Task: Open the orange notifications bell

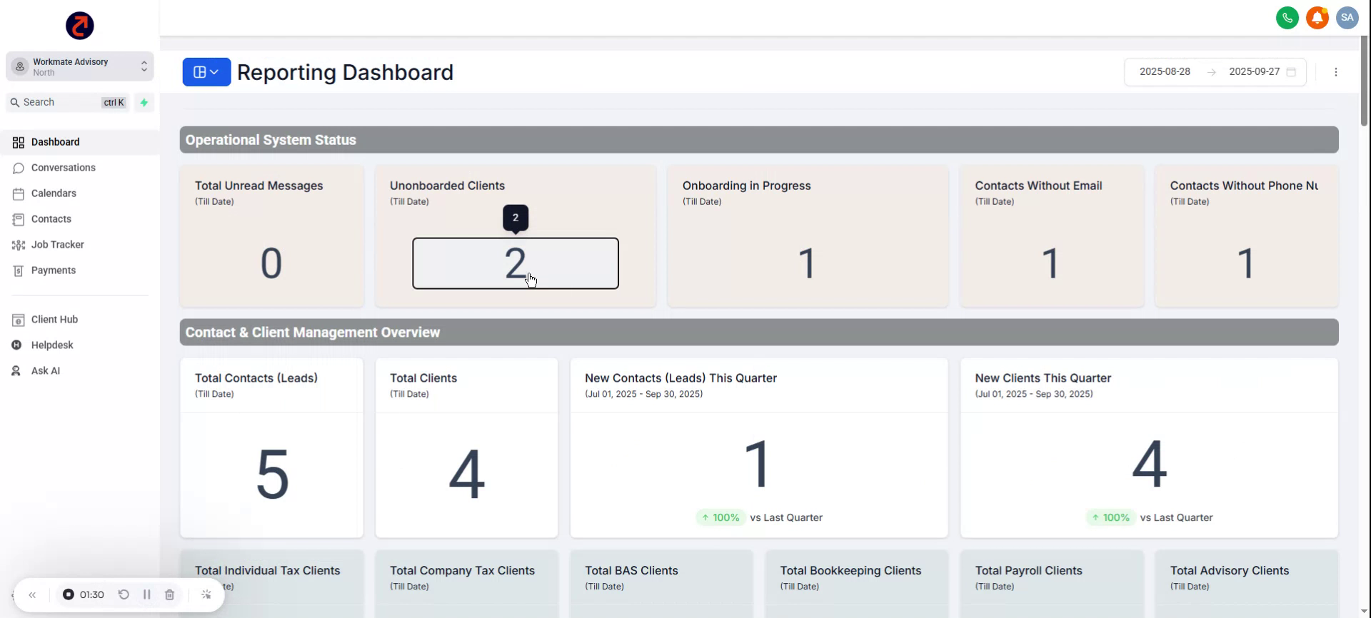Action: 1317,18
